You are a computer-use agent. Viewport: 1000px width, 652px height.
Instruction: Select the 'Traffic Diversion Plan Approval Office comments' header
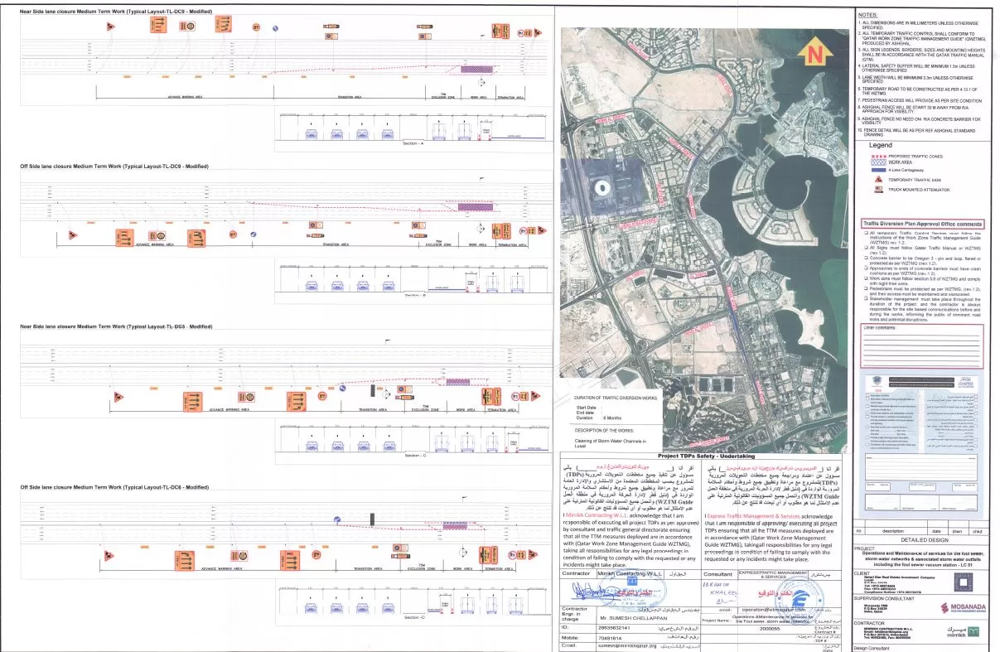point(923,224)
